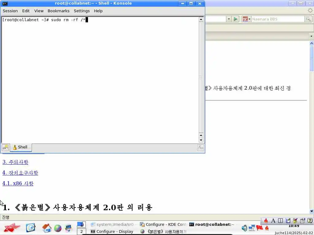Click the 10:49 clock in tray
The height and width of the screenshot is (235, 314).
click(x=294, y=226)
